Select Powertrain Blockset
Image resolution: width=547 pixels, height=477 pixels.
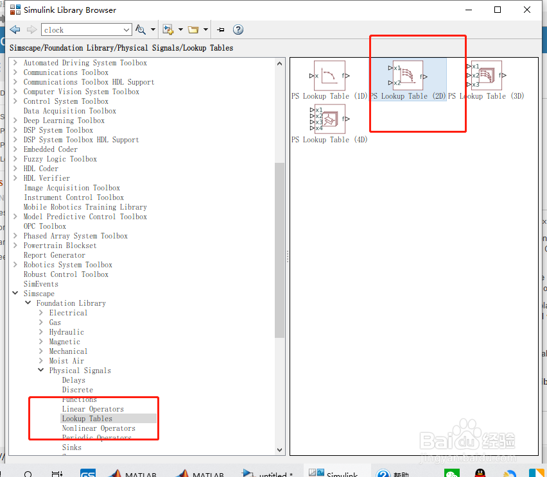pyautogui.click(x=60, y=246)
